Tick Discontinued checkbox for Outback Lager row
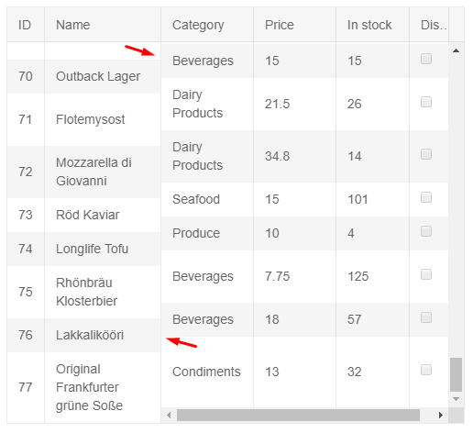Screen dimensions: 473x433 tap(426, 59)
